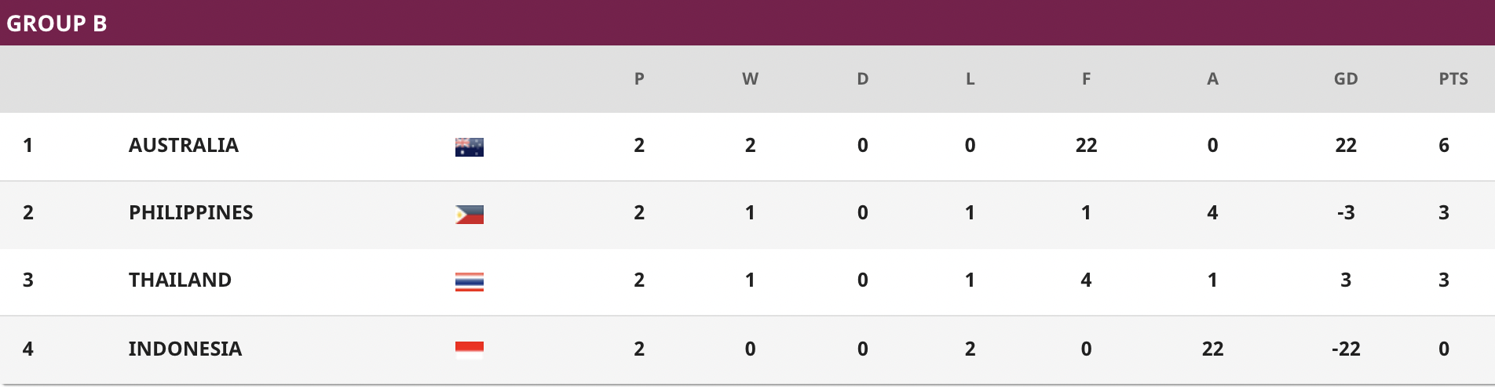Open the PHILIPPINES team link
This screenshot has width=1495, height=387.
tap(191, 212)
